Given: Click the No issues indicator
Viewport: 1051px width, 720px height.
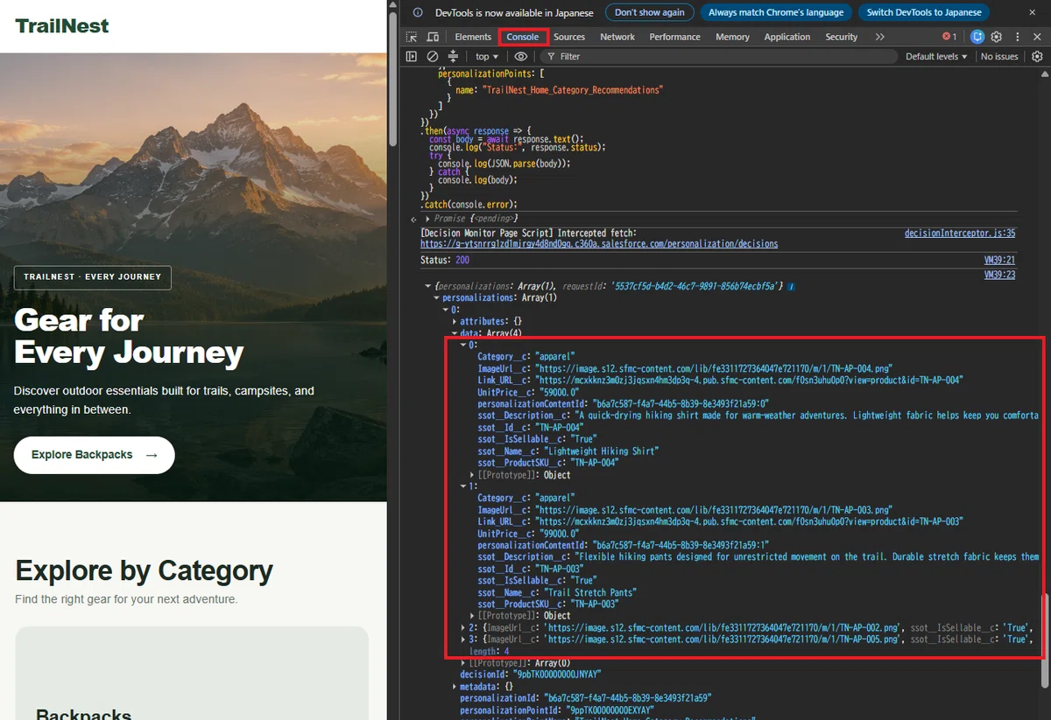Looking at the screenshot, I should tap(999, 56).
